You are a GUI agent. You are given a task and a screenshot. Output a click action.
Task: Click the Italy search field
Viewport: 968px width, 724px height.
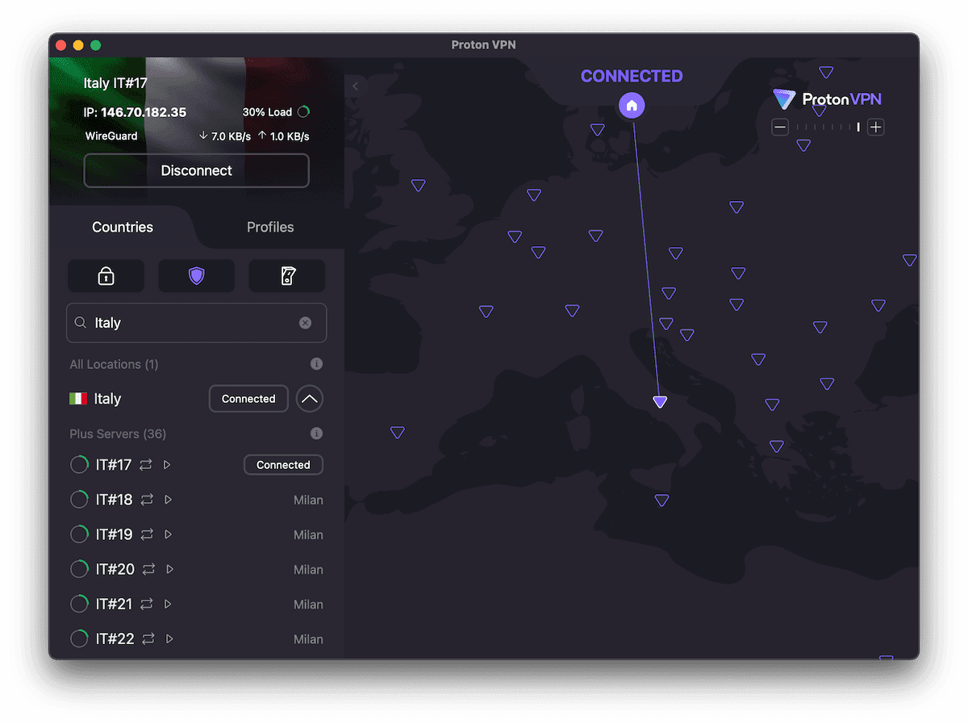coord(196,323)
